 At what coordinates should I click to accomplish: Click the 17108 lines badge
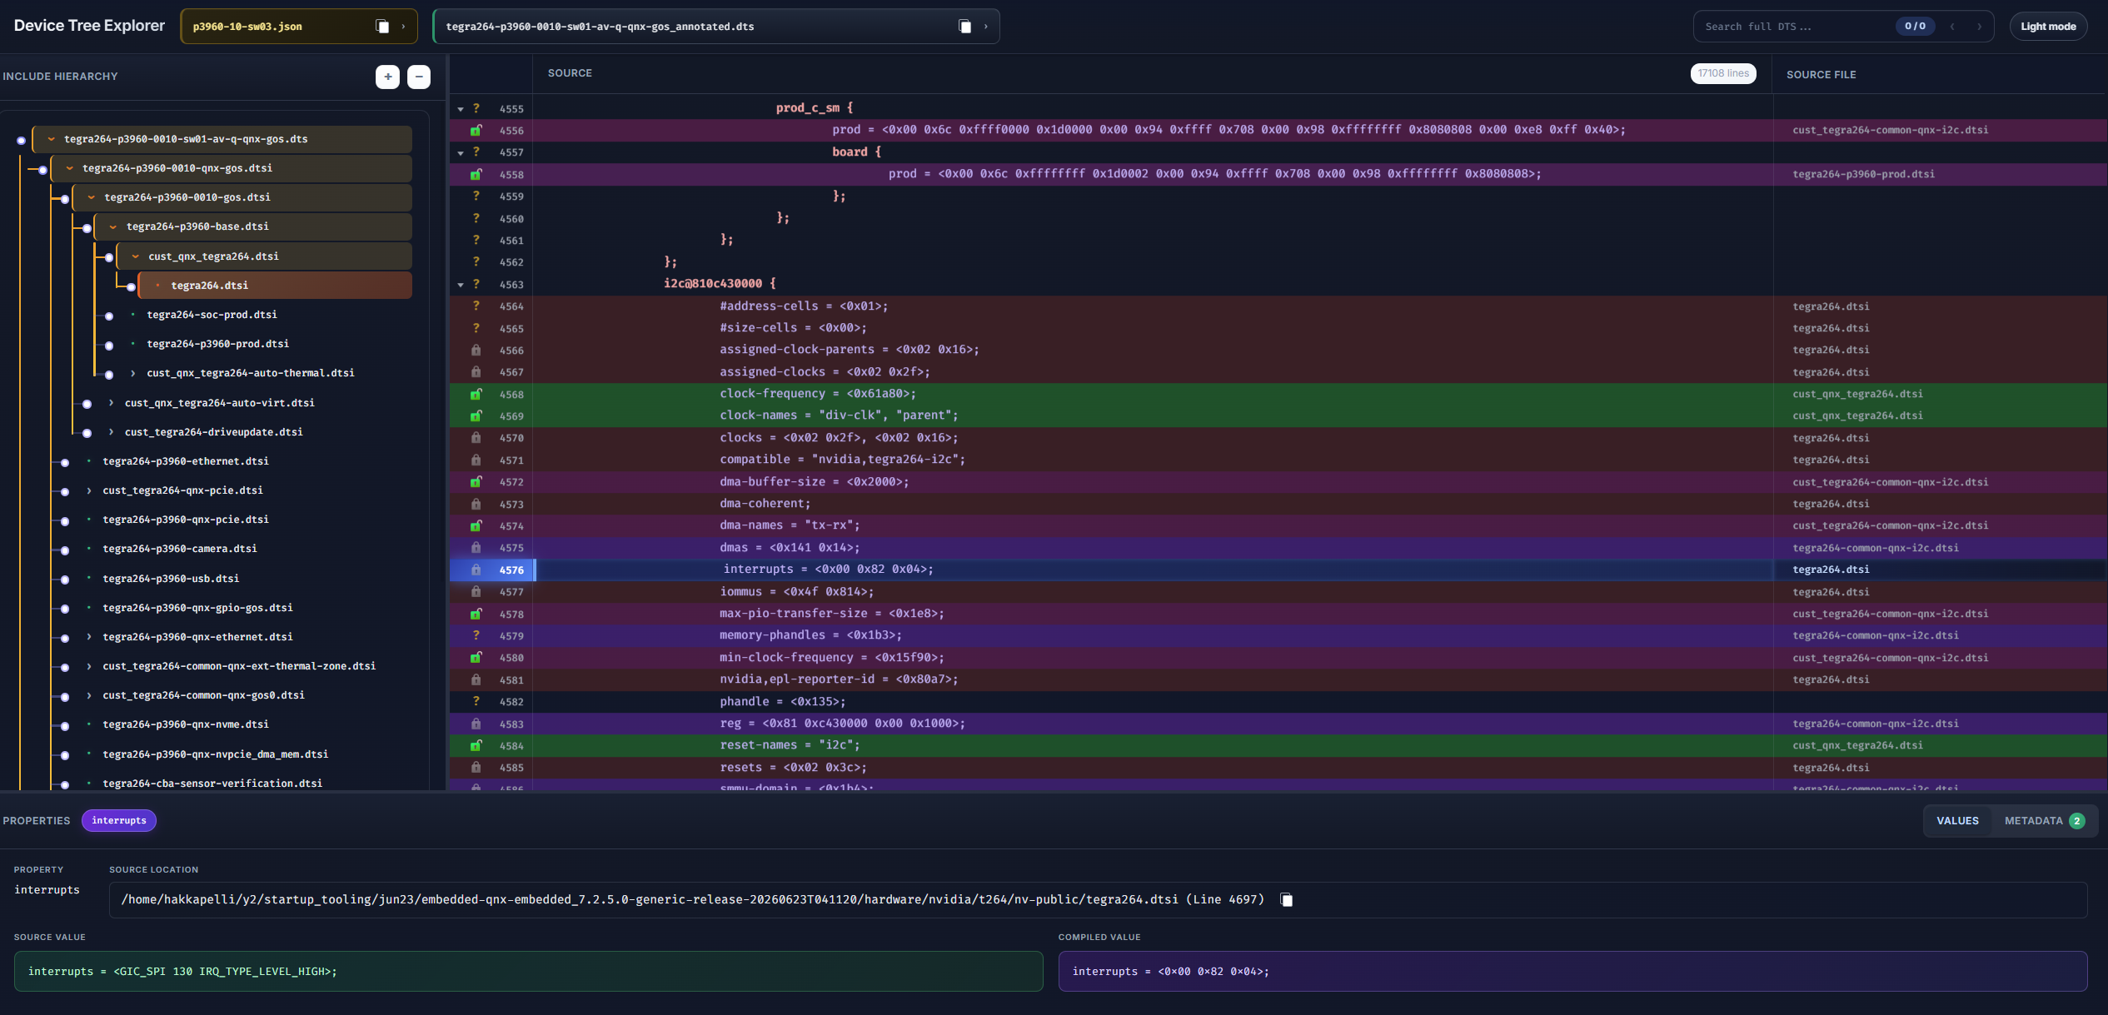pyautogui.click(x=1723, y=74)
